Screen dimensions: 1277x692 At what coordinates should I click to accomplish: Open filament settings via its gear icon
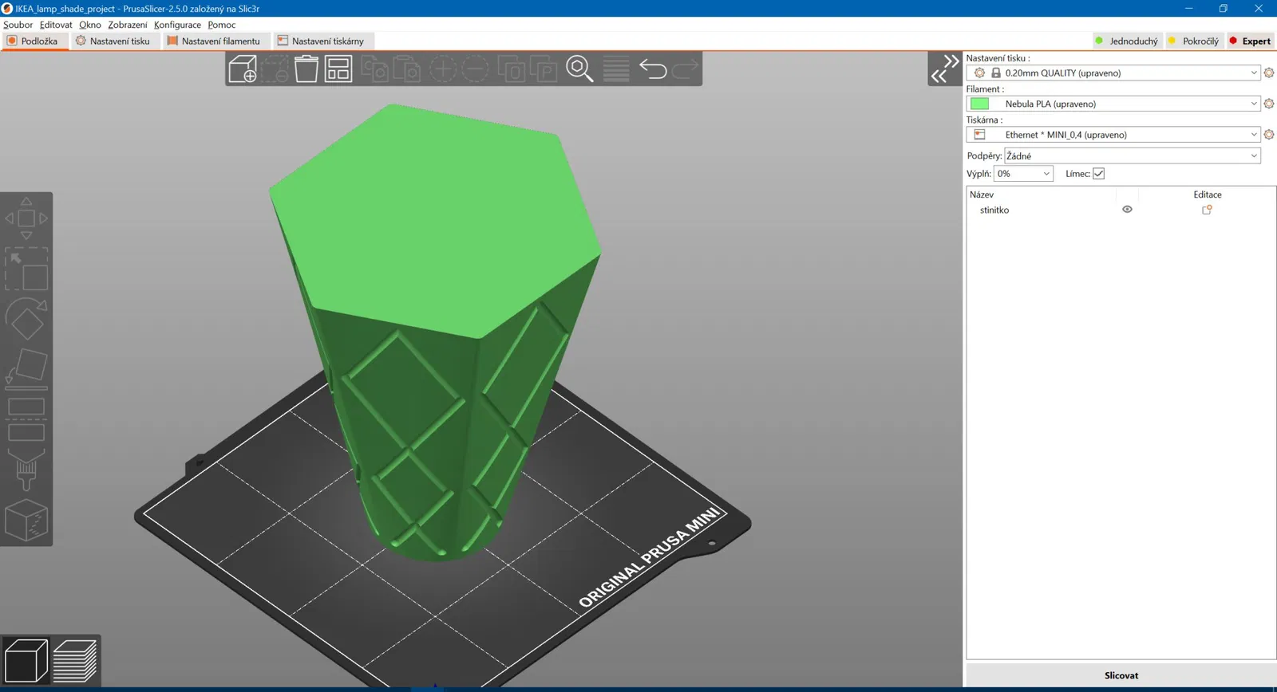tap(1269, 104)
